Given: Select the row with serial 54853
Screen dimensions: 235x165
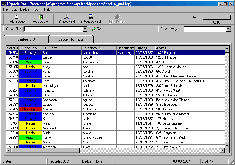Looking at the screenshot, I should pos(115,53).
